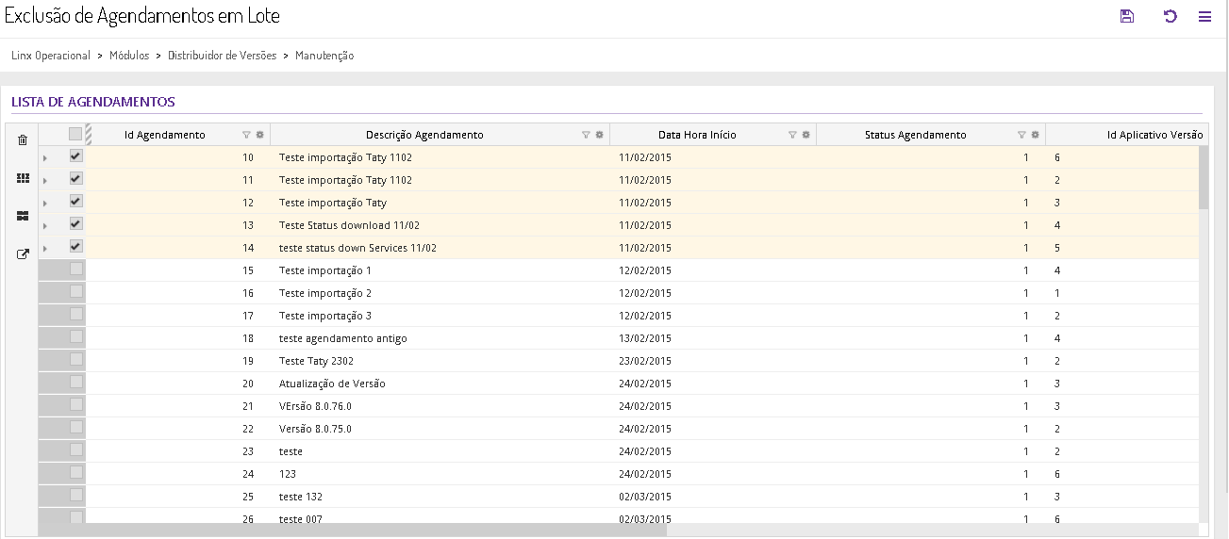Expand the row with Id 14

pos(44,248)
